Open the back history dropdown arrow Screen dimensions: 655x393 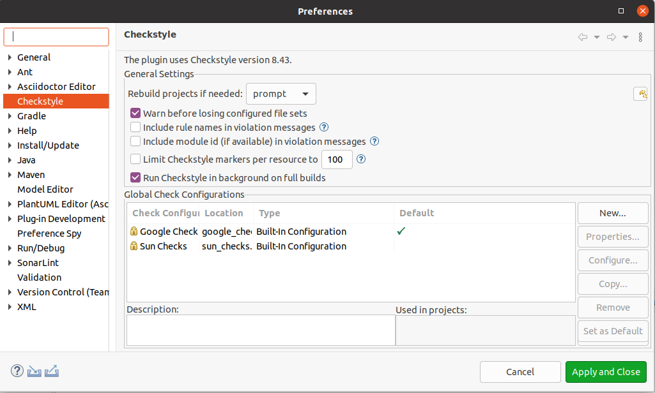pyautogui.click(x=597, y=37)
